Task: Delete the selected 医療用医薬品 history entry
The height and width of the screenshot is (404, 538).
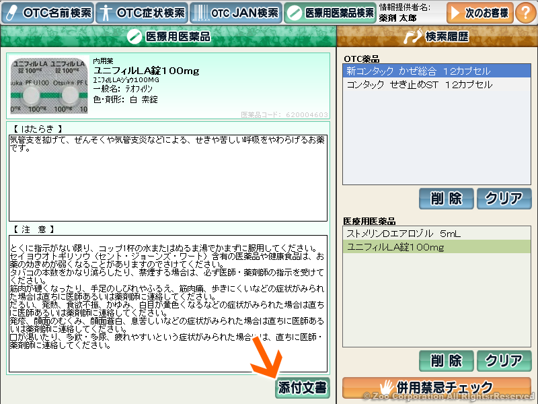Action: (446, 361)
